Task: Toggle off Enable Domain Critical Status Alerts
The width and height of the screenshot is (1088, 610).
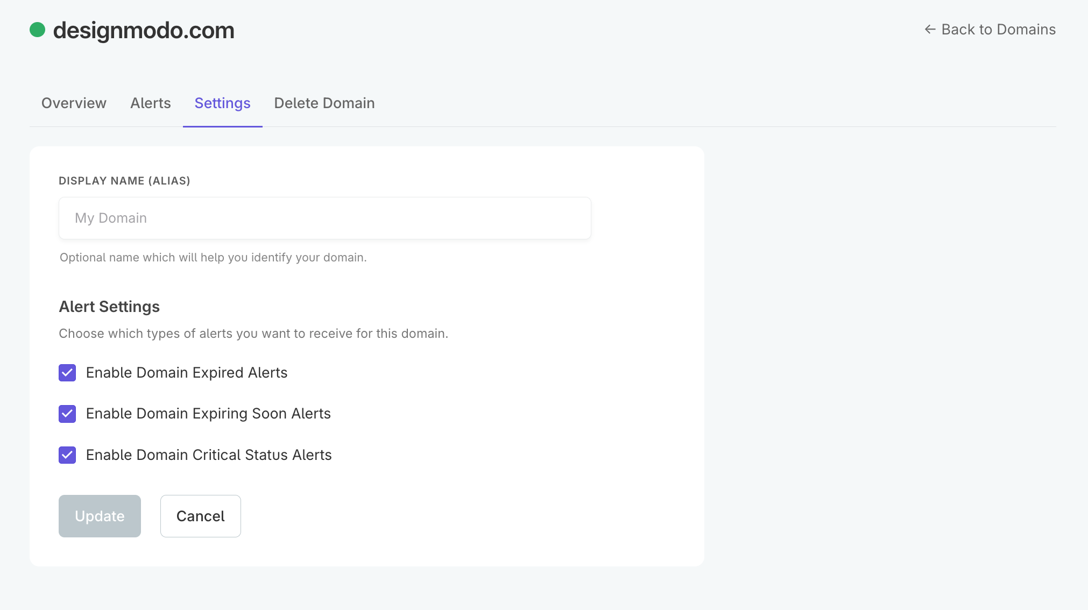Action: (x=67, y=455)
